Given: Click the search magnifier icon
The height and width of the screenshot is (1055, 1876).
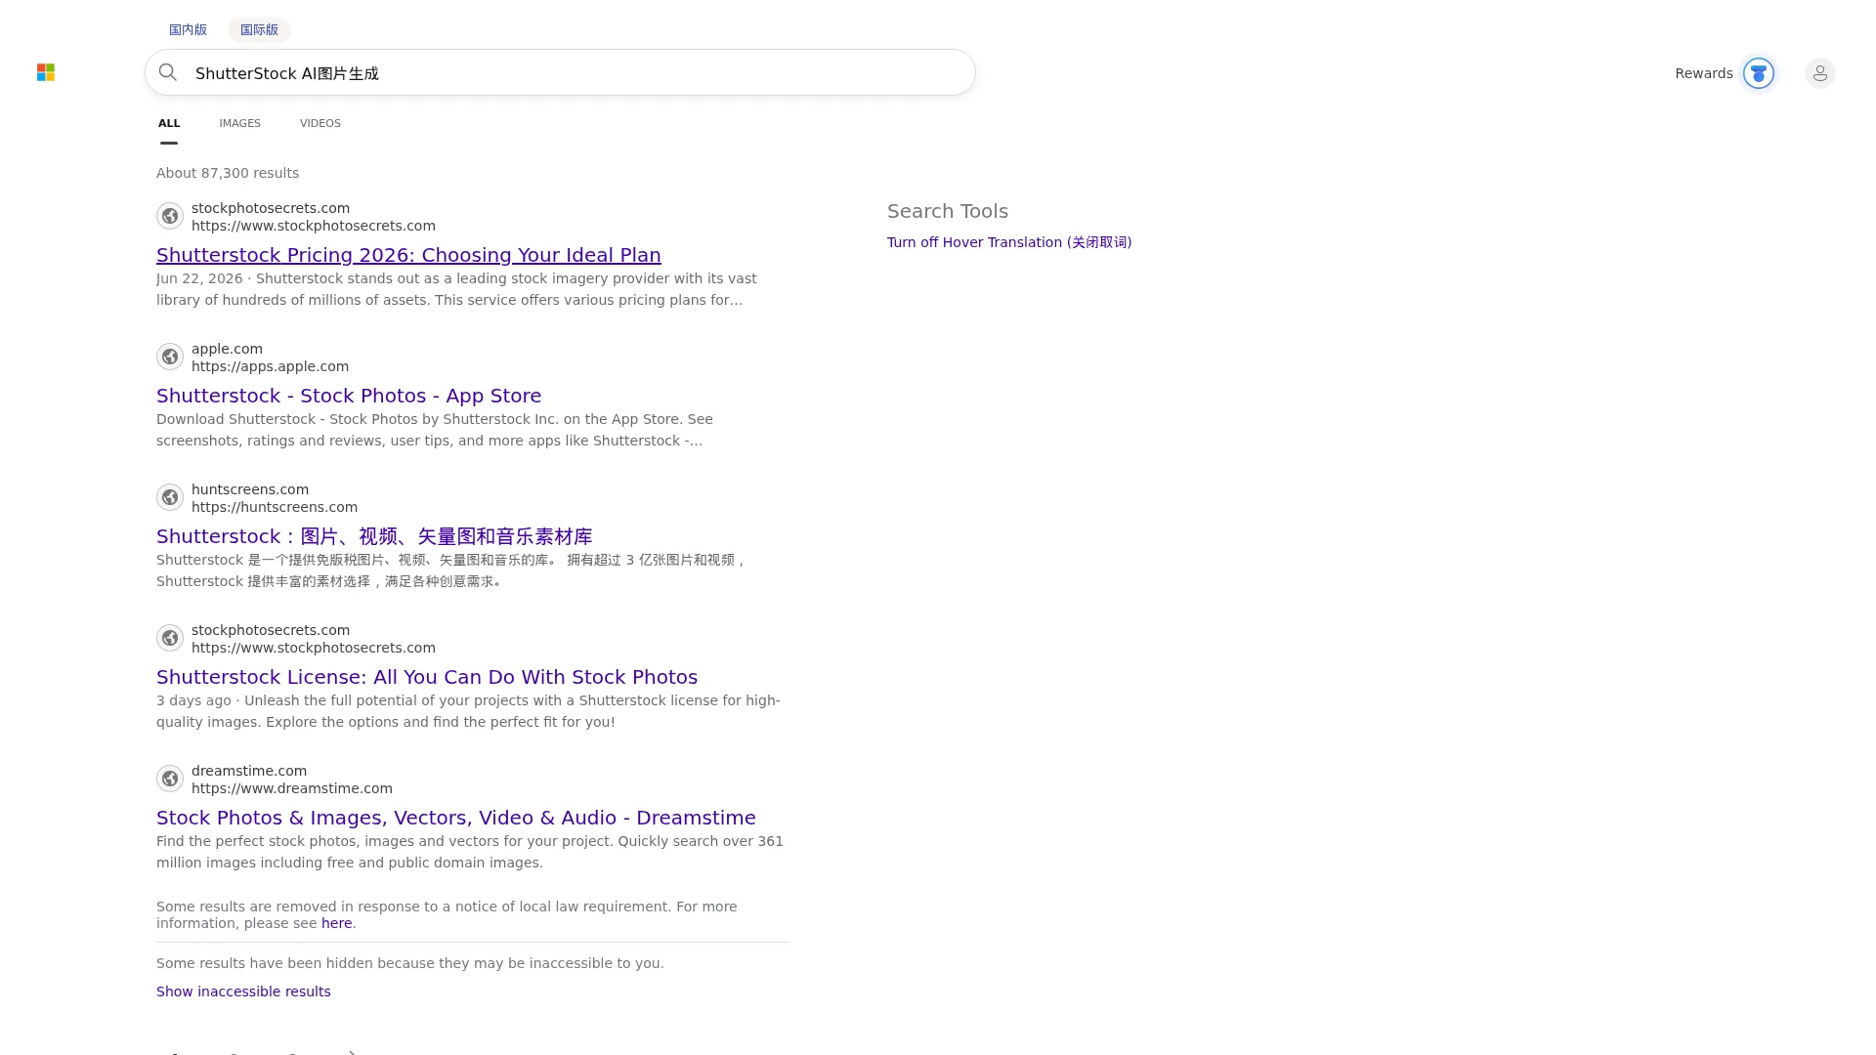Looking at the screenshot, I should (168, 72).
